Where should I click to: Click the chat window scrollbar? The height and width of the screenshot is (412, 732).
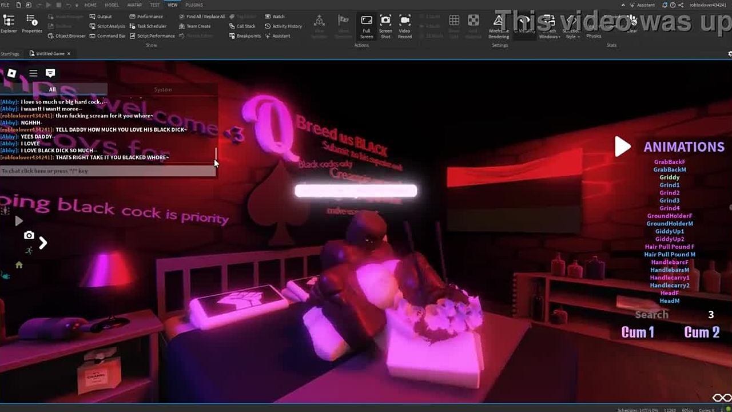(x=216, y=154)
